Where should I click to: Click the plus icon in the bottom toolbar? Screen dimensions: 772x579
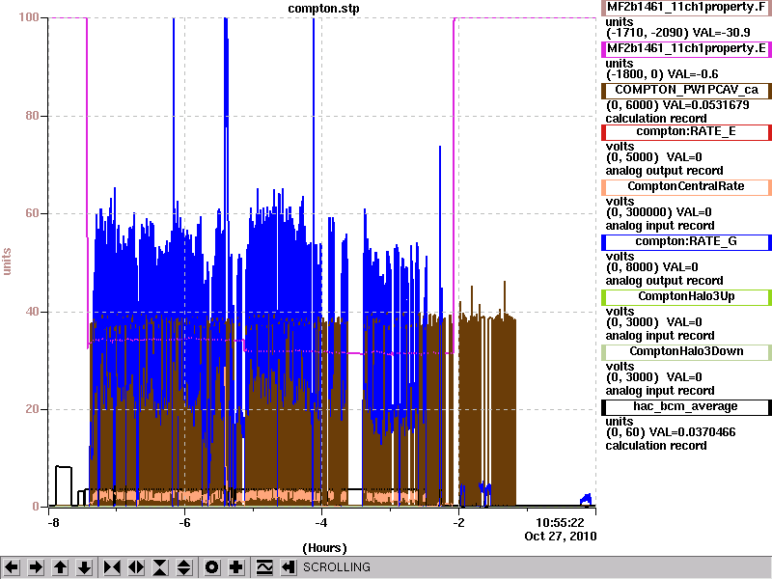pos(235,567)
